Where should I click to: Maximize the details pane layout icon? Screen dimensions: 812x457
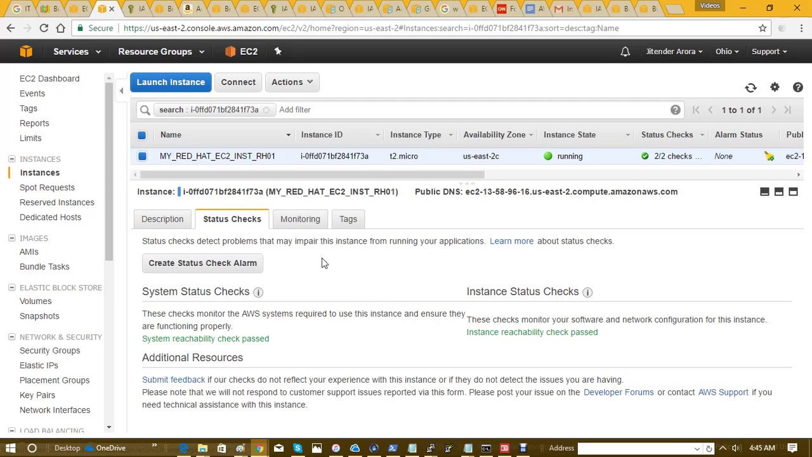pyautogui.click(x=793, y=192)
